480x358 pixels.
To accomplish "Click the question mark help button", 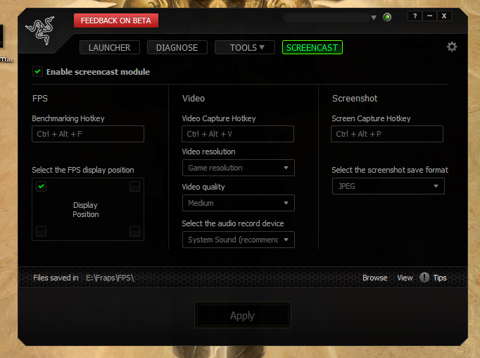I will coord(415,16).
